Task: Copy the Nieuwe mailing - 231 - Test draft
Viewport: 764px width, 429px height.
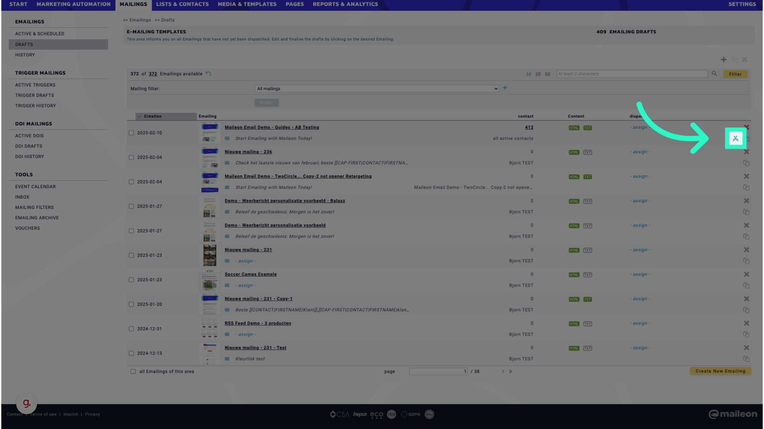Action: tap(746, 359)
